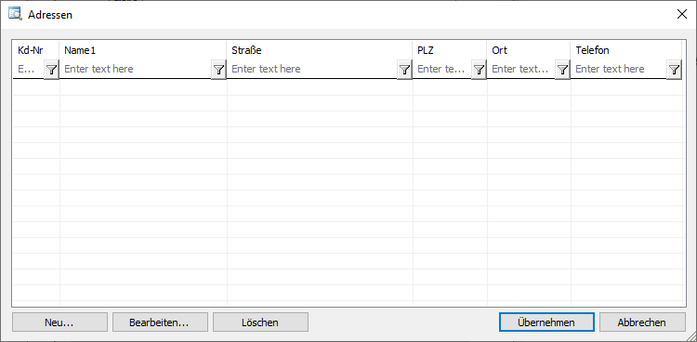Open filter icon for PLZ column

[479, 70]
